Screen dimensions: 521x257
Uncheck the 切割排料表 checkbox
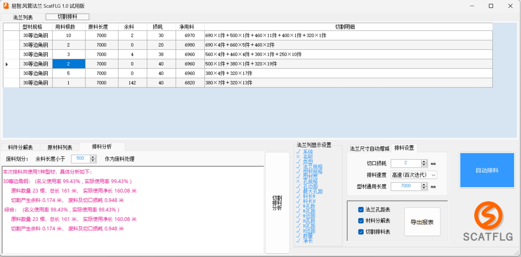point(361,232)
